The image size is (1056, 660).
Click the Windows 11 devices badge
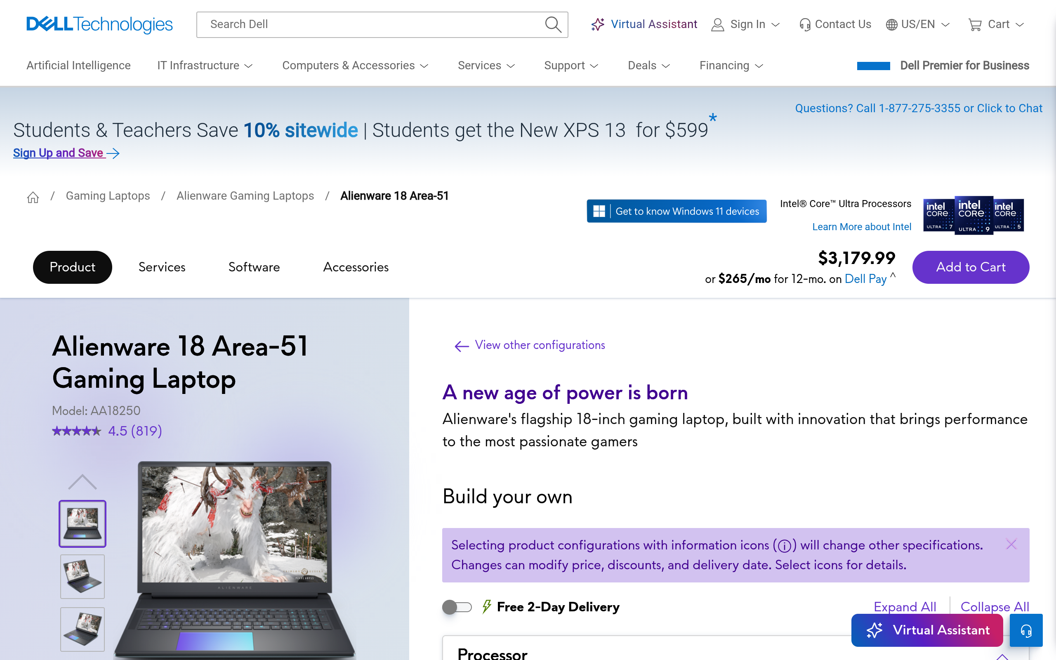pos(676,211)
